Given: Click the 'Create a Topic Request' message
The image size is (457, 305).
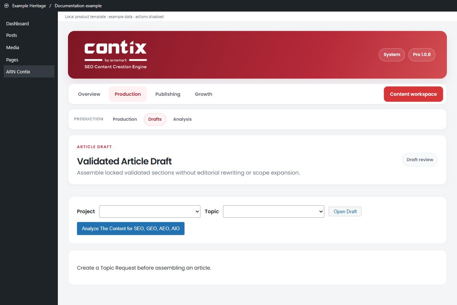Looking at the screenshot, I should pos(144,268).
